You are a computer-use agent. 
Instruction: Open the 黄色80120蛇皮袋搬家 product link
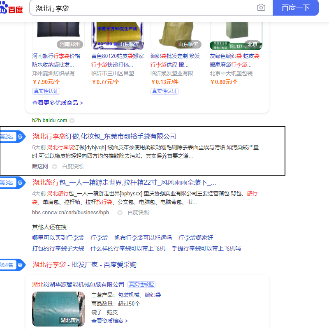coord(118,60)
